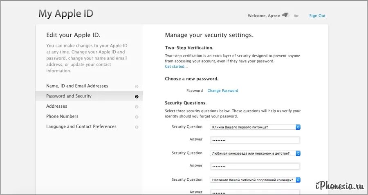Open the second security question dropdown
The height and width of the screenshot is (195, 368).
pyautogui.click(x=256, y=153)
